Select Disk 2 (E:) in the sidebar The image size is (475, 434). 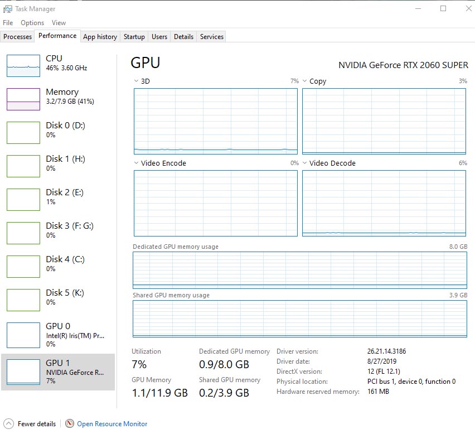[58, 200]
